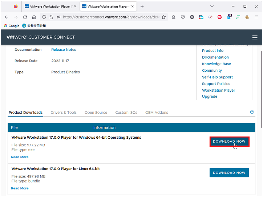The height and width of the screenshot is (197, 263).
Task: Click the VMware Customer Connect logo
Action: pos(41,37)
